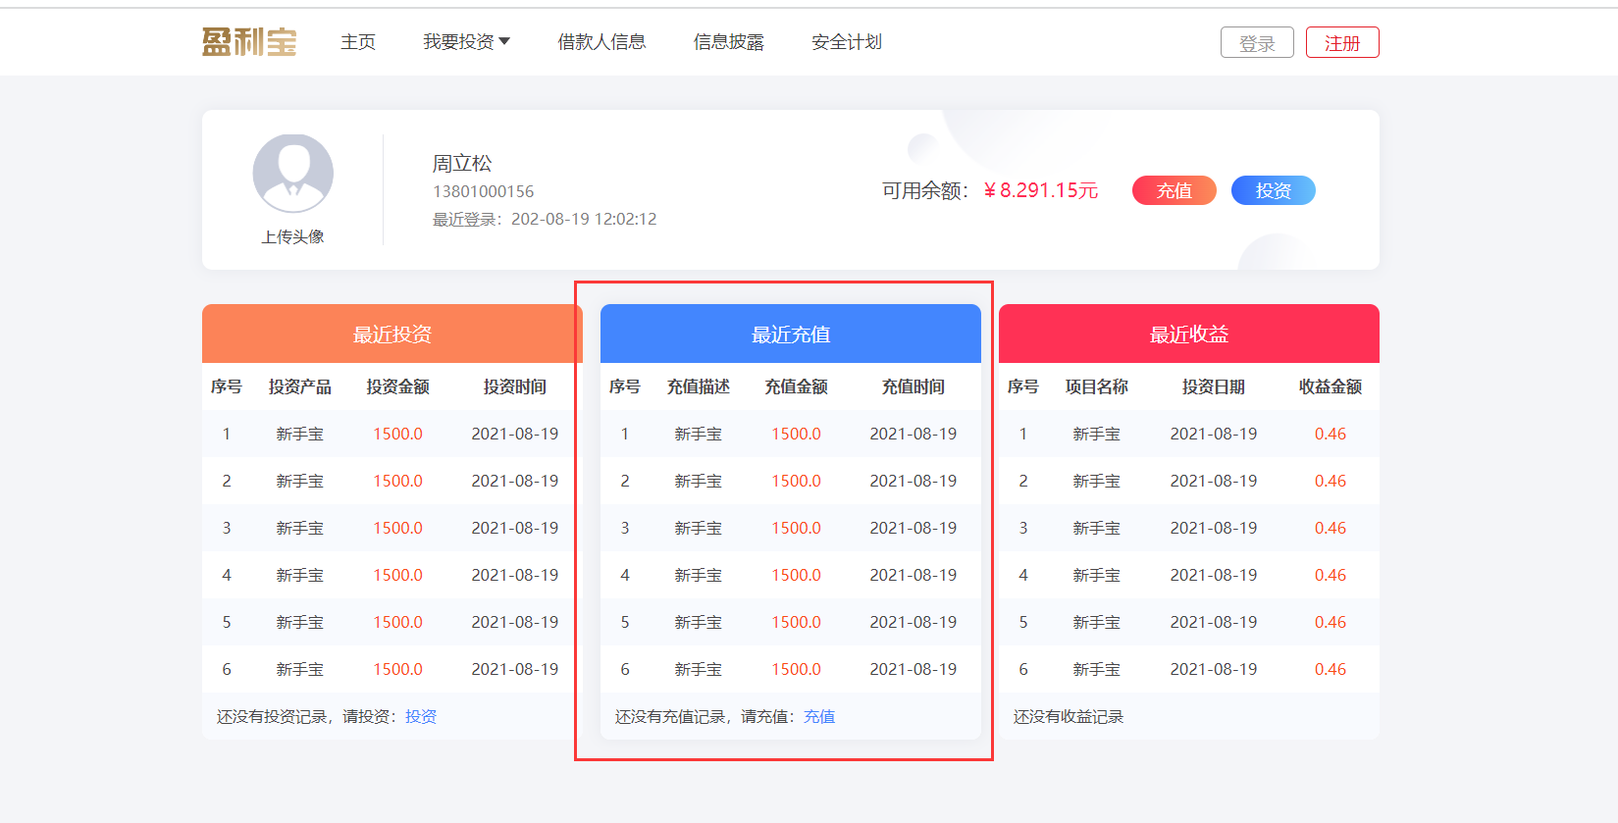
Task: Click 1500.0 in row 6 of 最近投资
Action: (397, 669)
